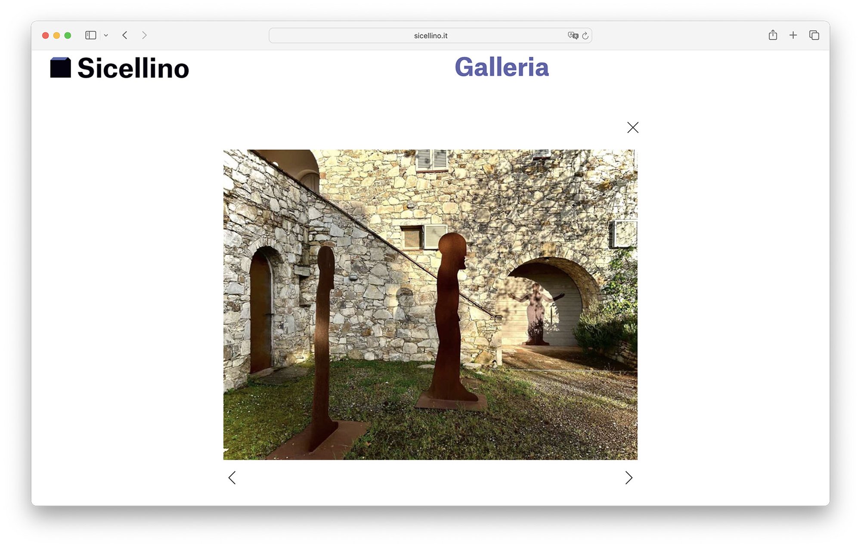Image resolution: width=861 pixels, height=547 pixels.
Task: Navigate forward in Safari history
Action: pyautogui.click(x=144, y=35)
